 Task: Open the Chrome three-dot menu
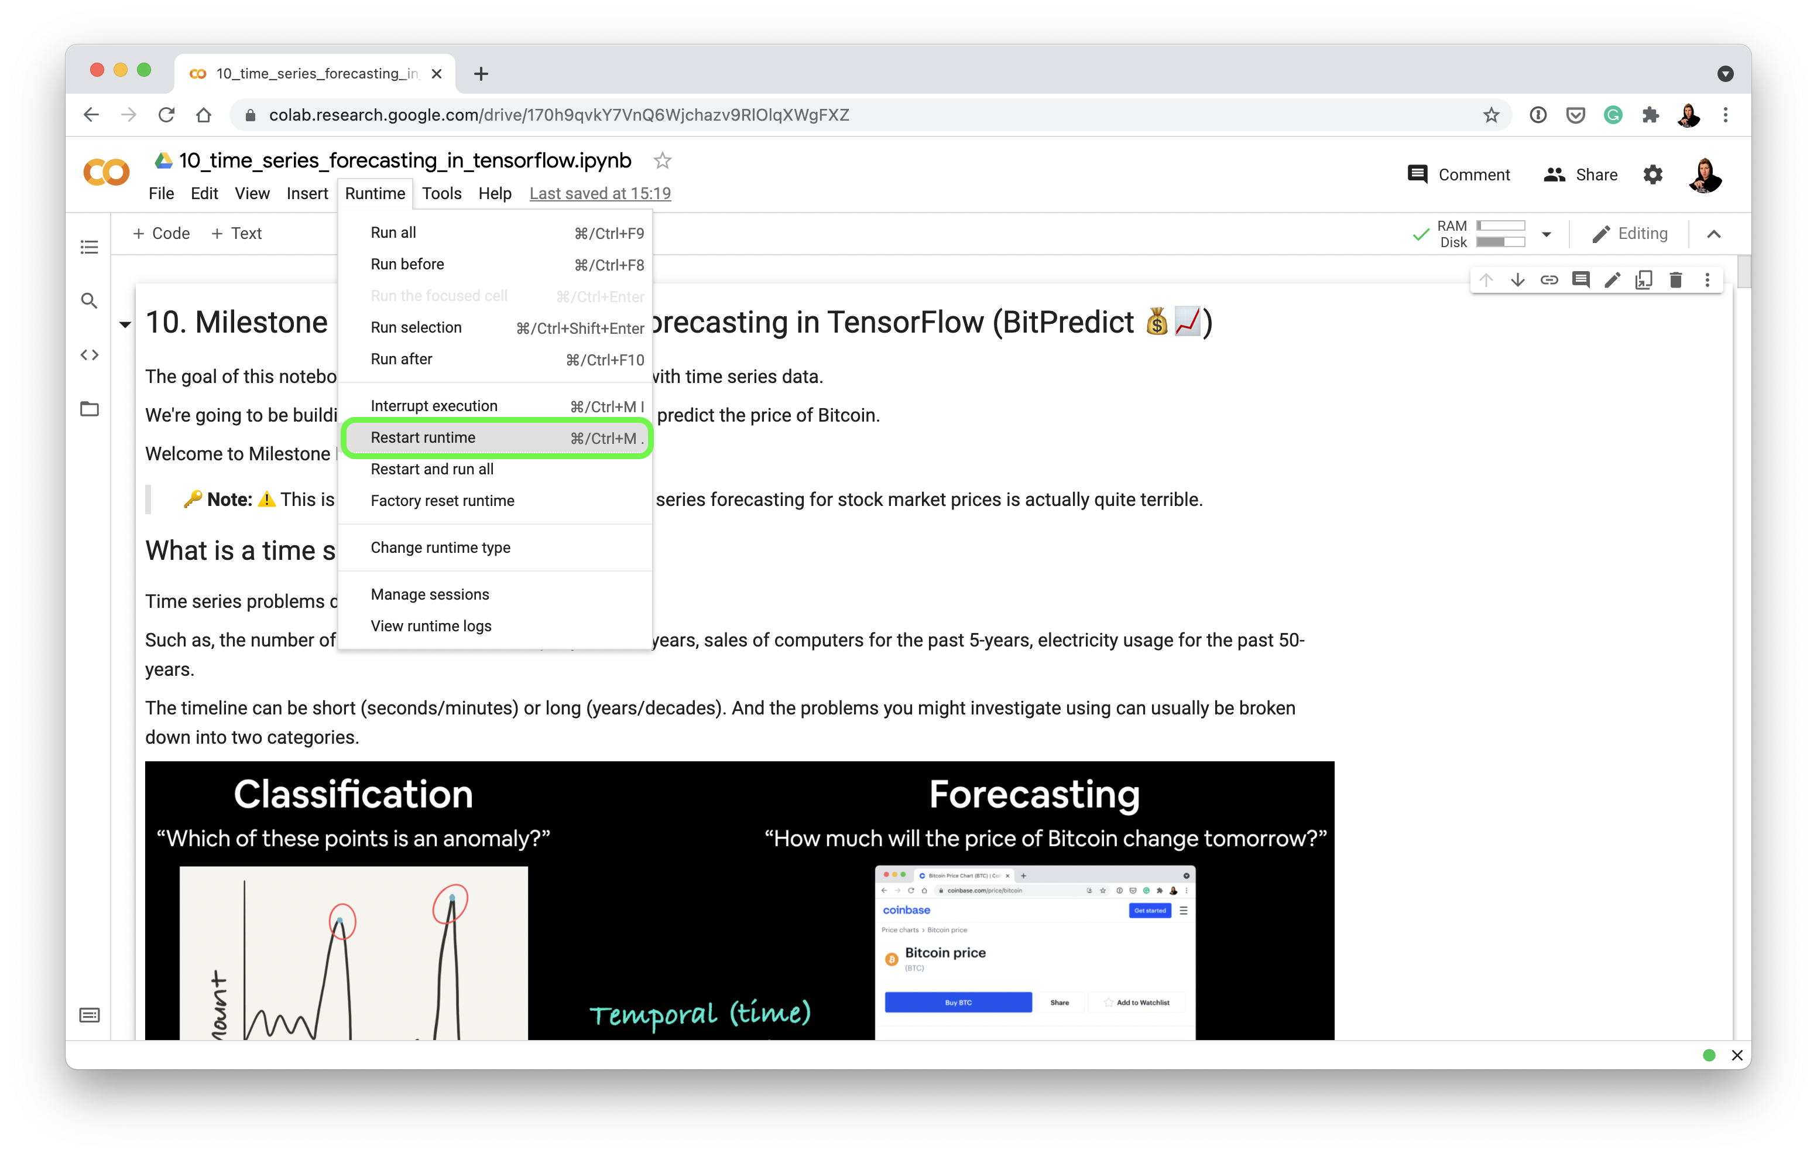pos(1726,115)
